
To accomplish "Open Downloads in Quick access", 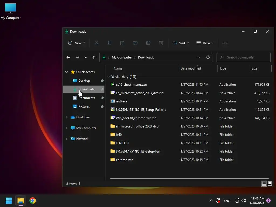I will (84, 89).
